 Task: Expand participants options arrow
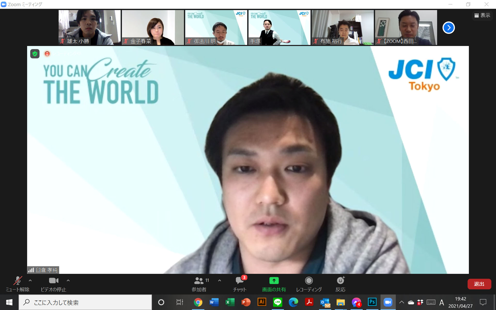click(x=220, y=280)
